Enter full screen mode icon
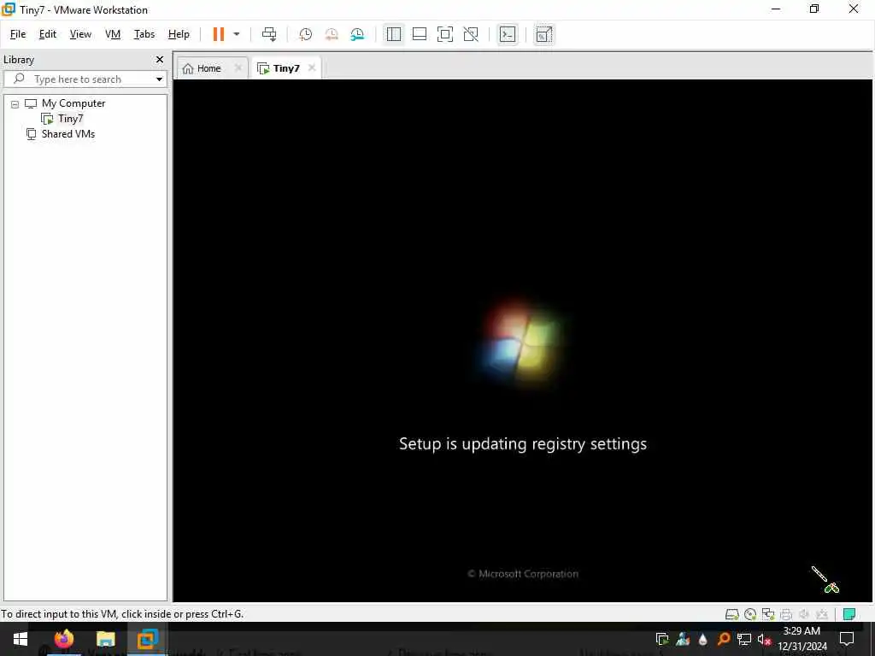The width and height of the screenshot is (875, 656). click(444, 34)
